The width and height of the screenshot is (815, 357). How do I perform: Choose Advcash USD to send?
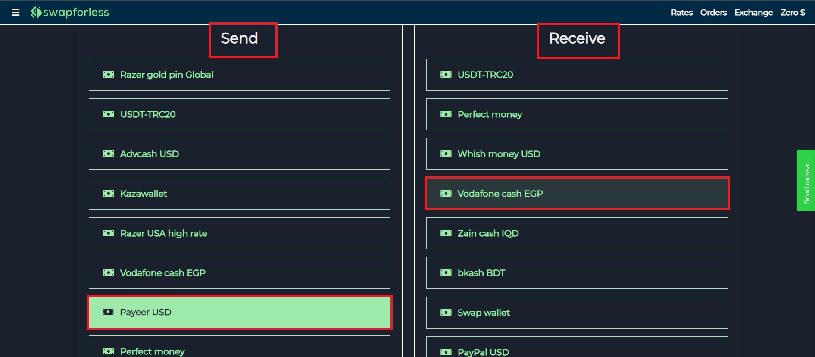pos(240,154)
